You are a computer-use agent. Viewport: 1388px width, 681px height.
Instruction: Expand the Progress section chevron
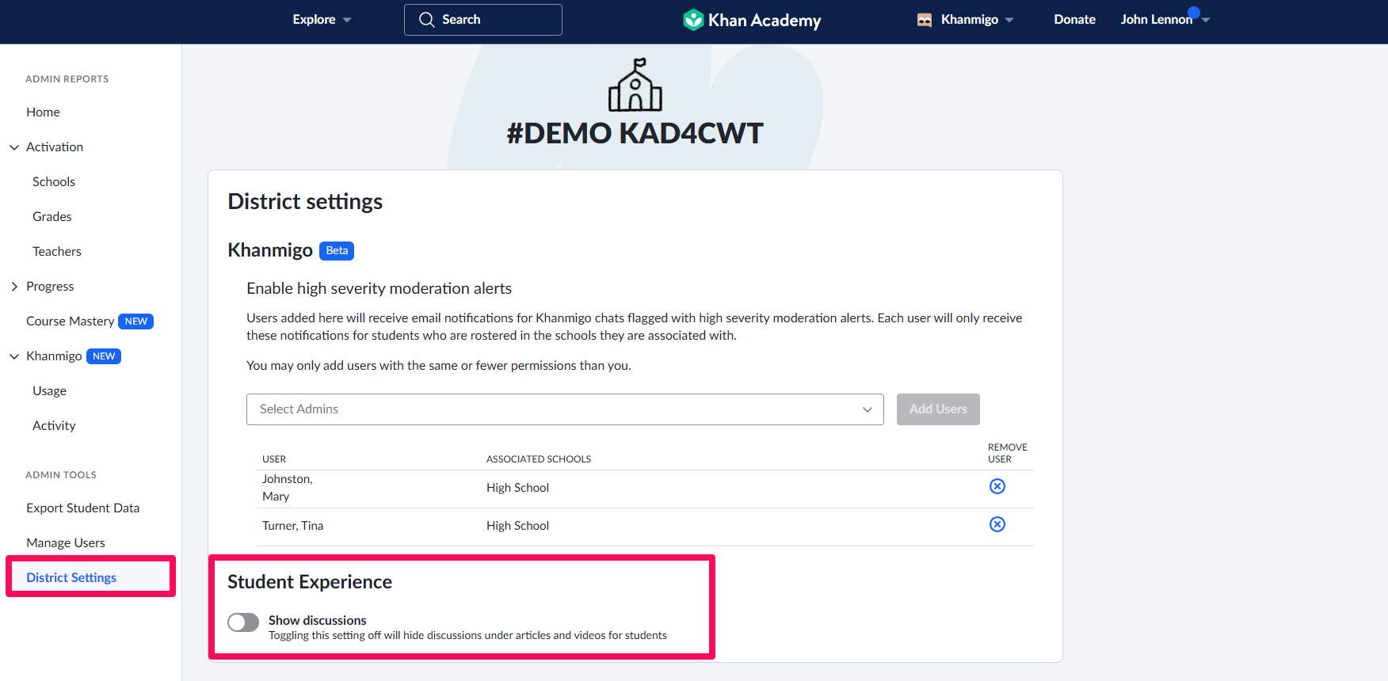[14, 287]
